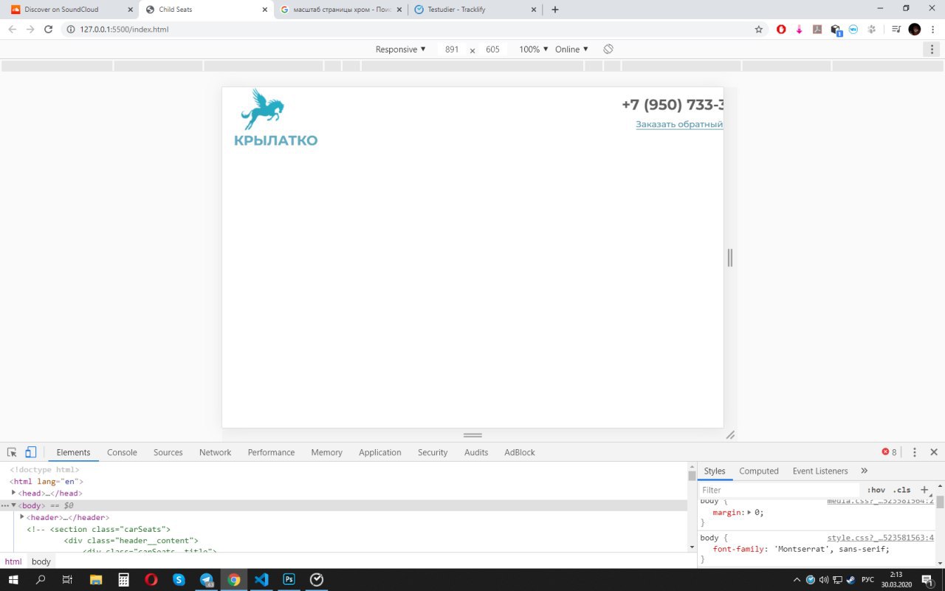This screenshot has width=945, height=591.
Task: Open Telegram from the taskbar
Action: (207, 580)
